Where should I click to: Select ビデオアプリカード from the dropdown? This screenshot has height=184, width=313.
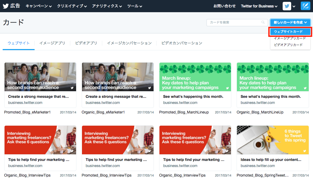[x=288, y=45]
